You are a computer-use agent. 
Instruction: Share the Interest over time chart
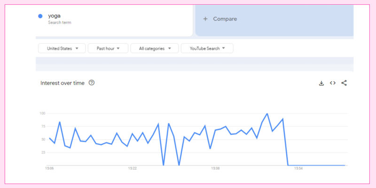coord(344,83)
